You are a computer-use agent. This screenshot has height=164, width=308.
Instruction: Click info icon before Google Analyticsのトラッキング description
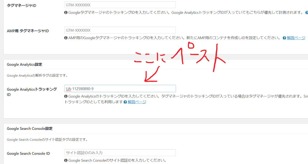[x=66, y=96]
